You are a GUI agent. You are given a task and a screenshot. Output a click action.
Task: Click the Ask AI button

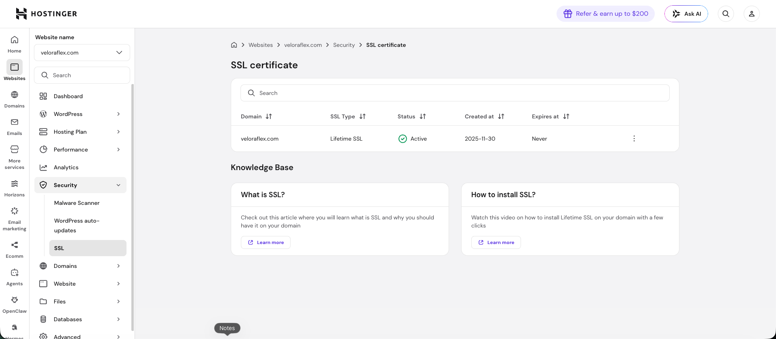[x=686, y=14]
